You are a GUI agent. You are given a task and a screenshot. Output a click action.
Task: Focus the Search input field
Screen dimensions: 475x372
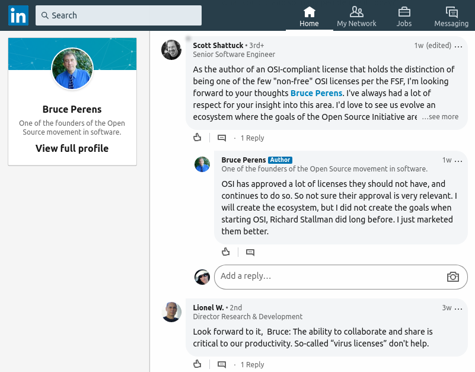[119, 15]
